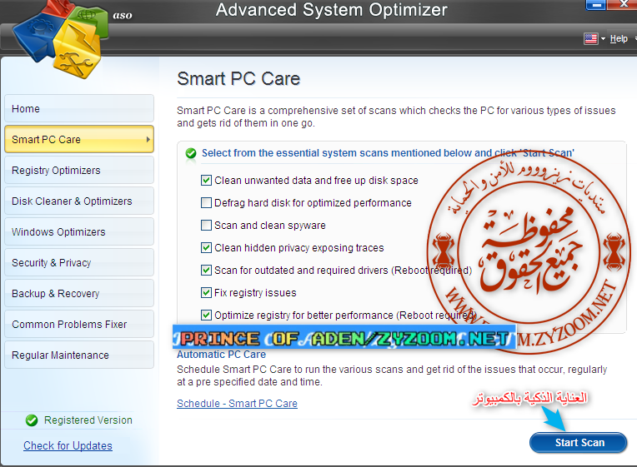
Task: Open Common Problems Fixer section
Action: pos(79,324)
